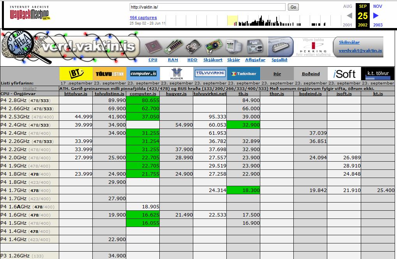The width and height of the screenshot is (397, 259).
Task: Select year 2003 in the timeline
Action: tap(378, 25)
